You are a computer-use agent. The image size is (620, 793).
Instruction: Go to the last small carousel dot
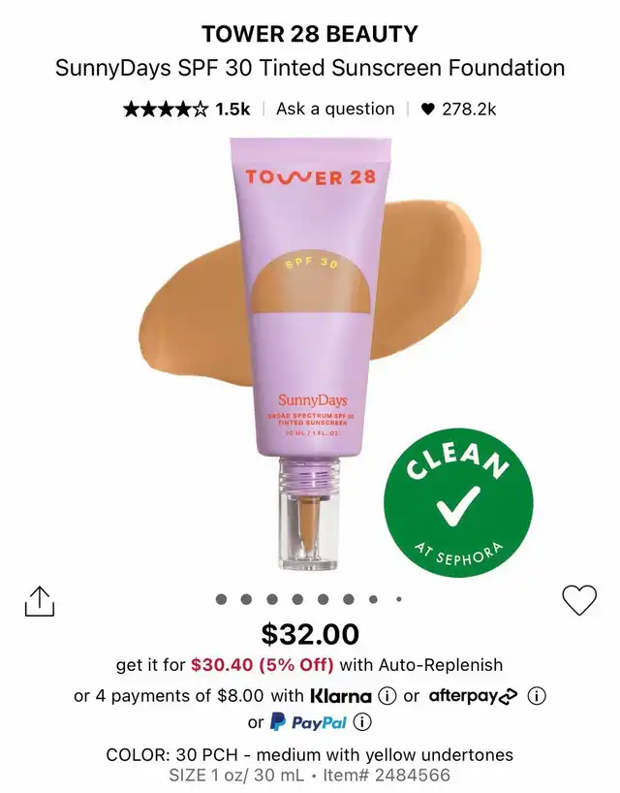tap(399, 599)
